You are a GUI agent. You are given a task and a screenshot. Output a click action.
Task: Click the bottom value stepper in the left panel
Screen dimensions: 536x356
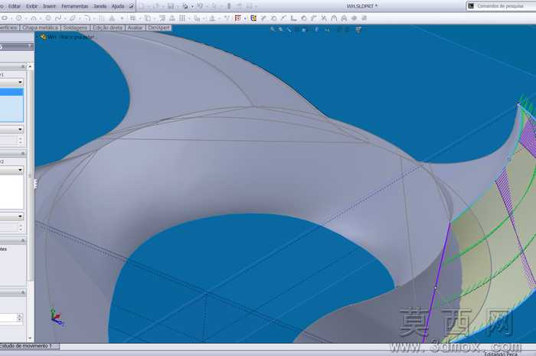[x=19, y=318]
